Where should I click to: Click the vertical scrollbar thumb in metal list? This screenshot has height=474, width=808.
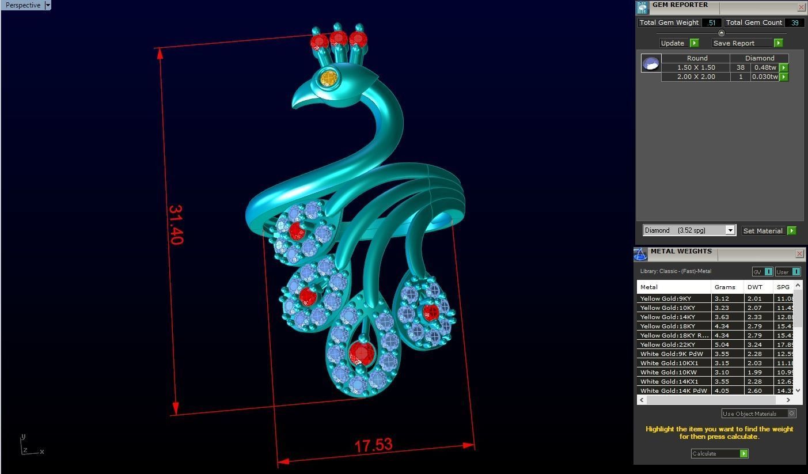(798, 308)
